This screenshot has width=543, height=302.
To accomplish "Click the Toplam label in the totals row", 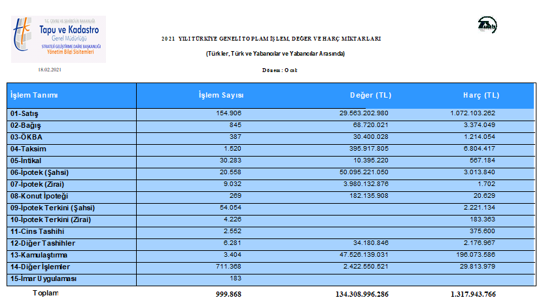I will point(46,293).
